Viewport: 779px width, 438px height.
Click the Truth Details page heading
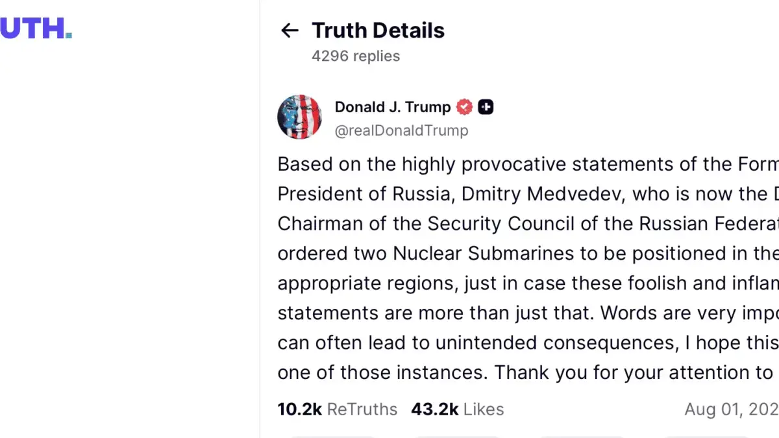click(378, 30)
